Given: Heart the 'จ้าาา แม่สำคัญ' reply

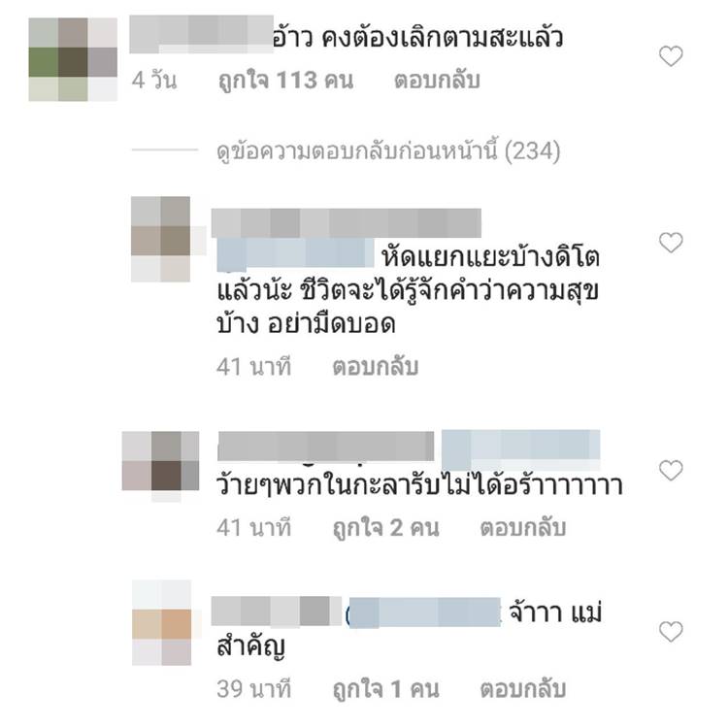Looking at the screenshot, I should [x=671, y=632].
